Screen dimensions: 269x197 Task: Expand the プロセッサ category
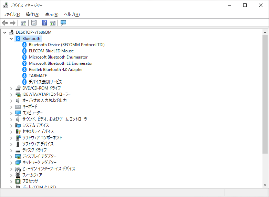11,182
